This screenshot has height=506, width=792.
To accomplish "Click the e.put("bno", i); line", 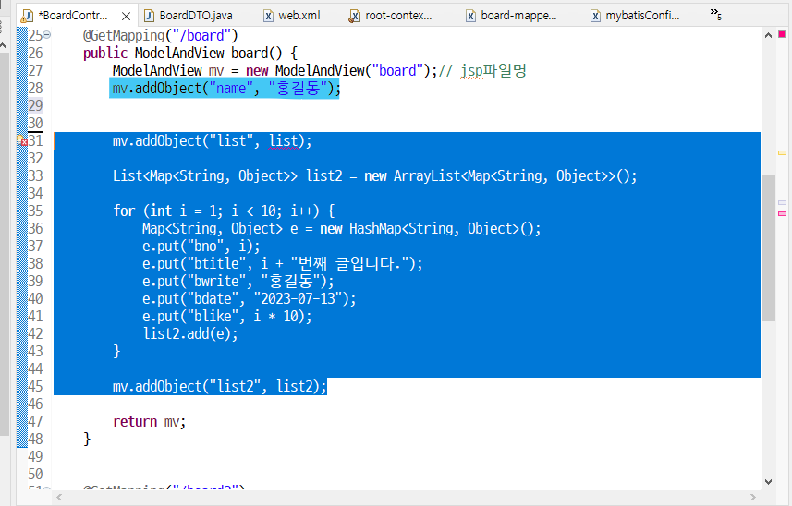I will [x=201, y=247].
